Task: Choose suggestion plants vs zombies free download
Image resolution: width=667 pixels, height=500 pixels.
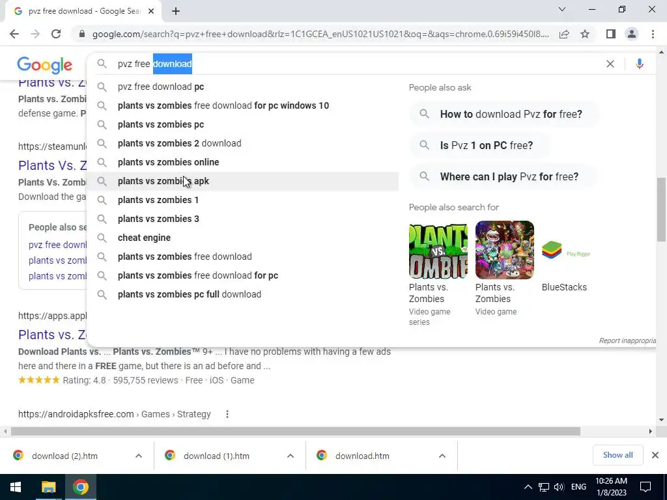Action: [x=243, y=257]
